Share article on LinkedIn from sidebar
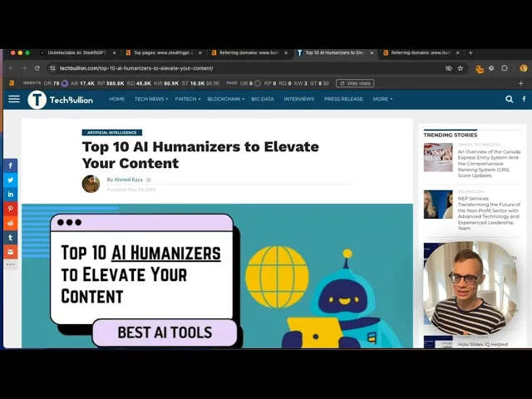Screen dimensions: 532x399 (x=11, y=194)
